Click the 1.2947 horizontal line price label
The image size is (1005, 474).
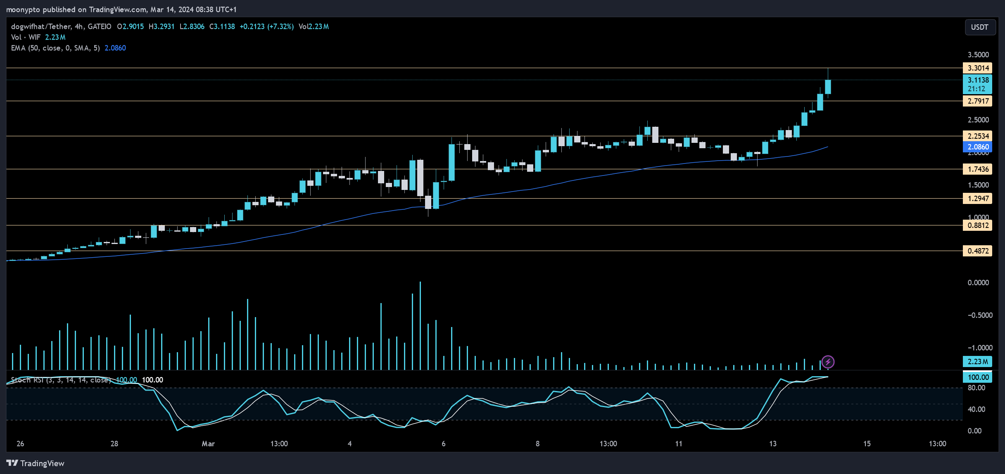(977, 198)
